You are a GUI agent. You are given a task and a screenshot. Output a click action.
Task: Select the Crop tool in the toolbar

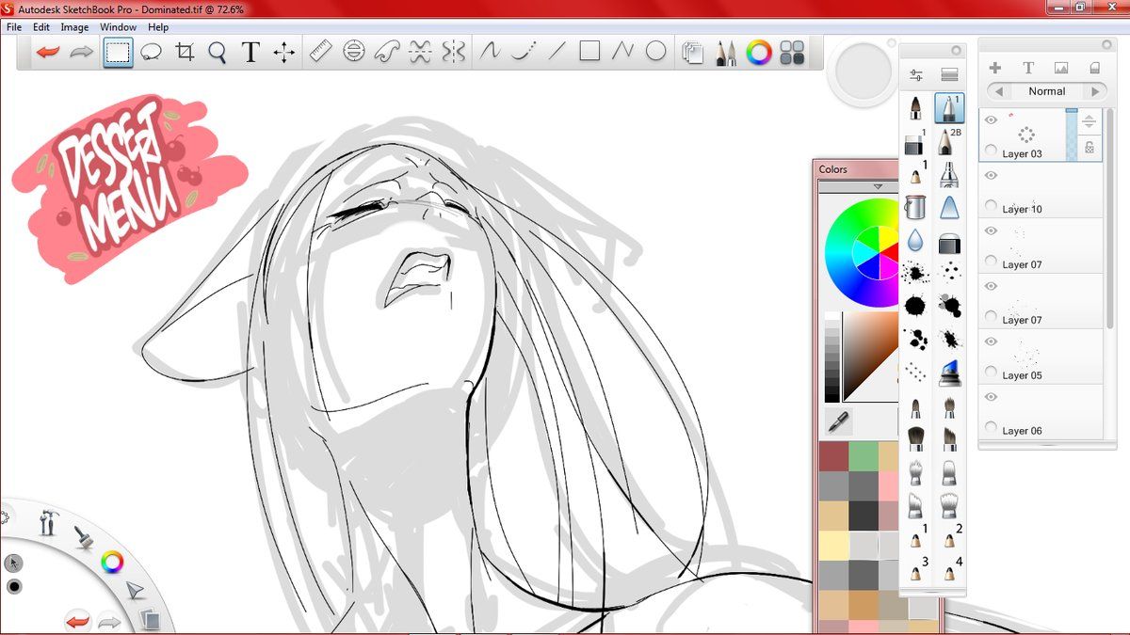point(185,53)
